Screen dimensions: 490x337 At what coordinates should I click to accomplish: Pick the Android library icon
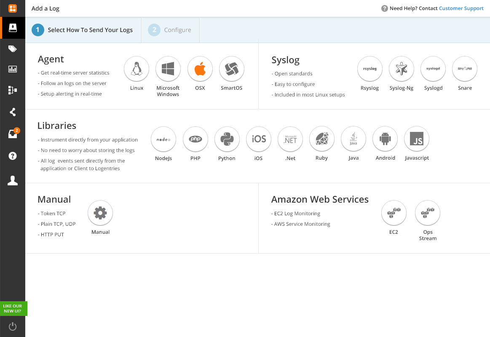click(x=385, y=139)
